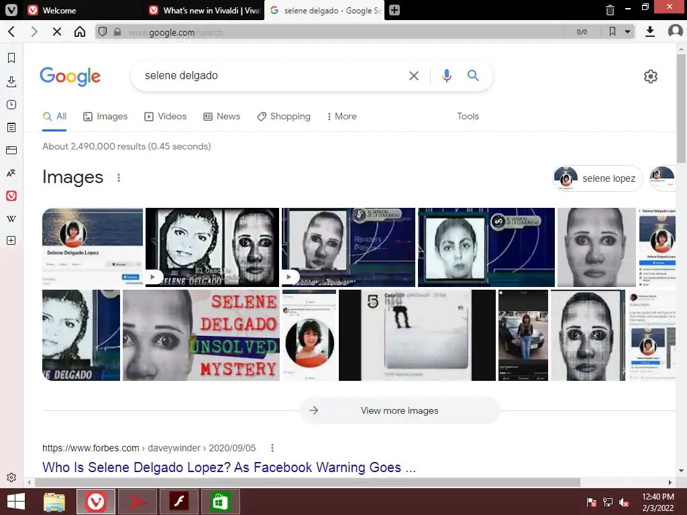This screenshot has height=515, width=687.
Task: Open the Selene Delgado Lopez Facebook profile thumbnail
Action: point(93,247)
